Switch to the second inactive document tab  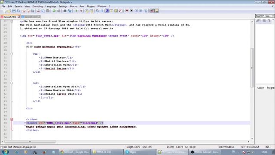31,17
